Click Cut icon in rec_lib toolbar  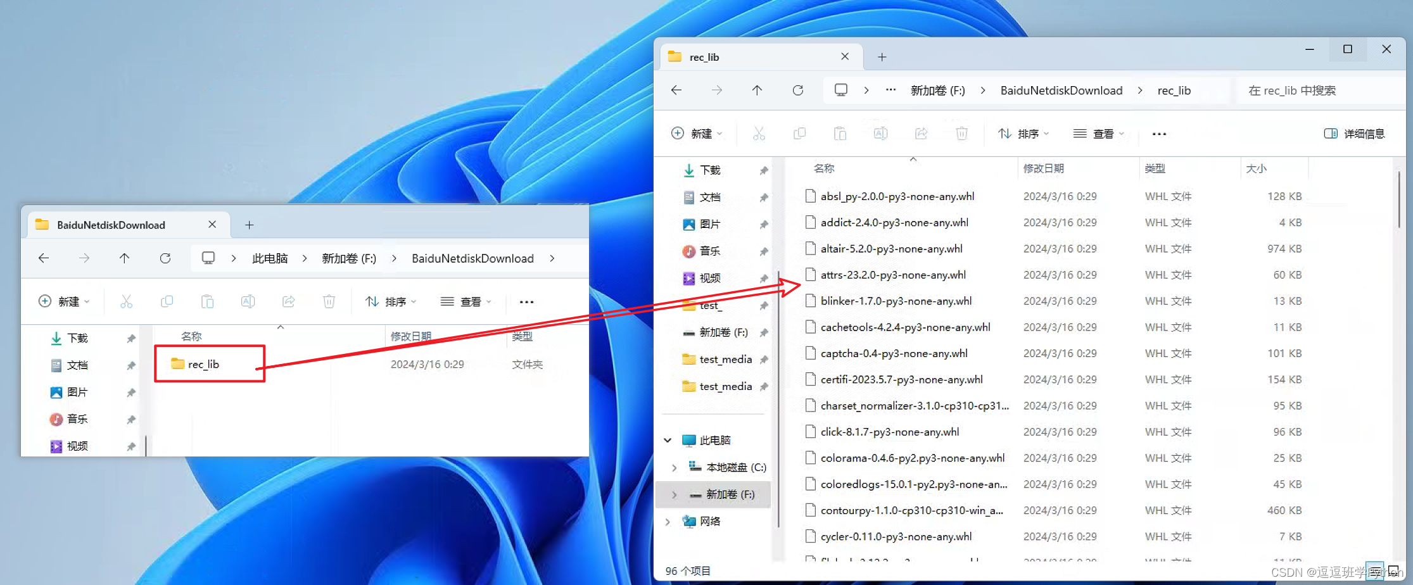point(759,134)
